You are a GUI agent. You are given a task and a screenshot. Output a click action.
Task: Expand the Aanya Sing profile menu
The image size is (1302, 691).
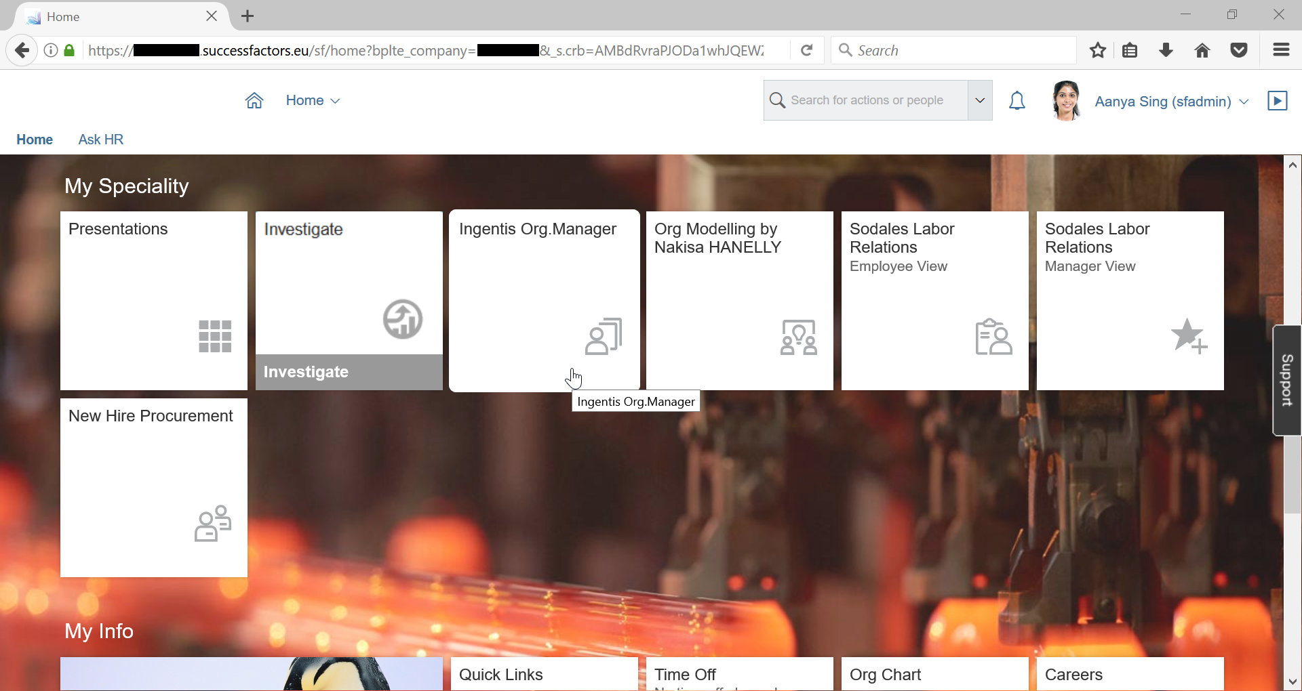pos(1243,102)
